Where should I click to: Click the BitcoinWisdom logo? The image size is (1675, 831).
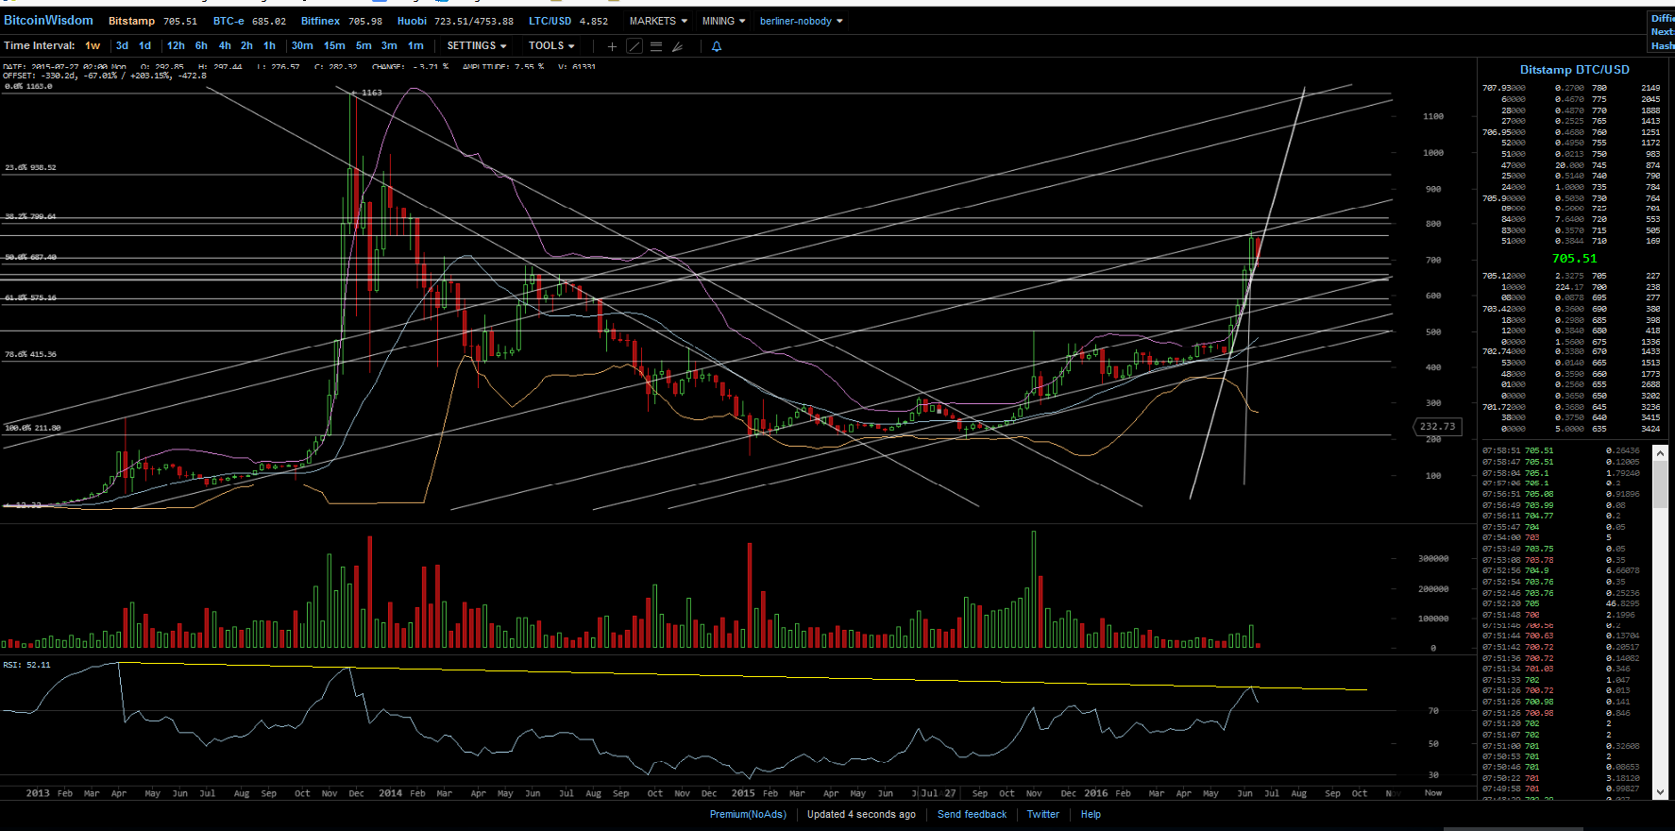pos(48,20)
